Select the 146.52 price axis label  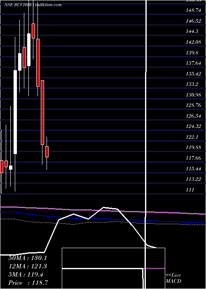pos(193,21)
